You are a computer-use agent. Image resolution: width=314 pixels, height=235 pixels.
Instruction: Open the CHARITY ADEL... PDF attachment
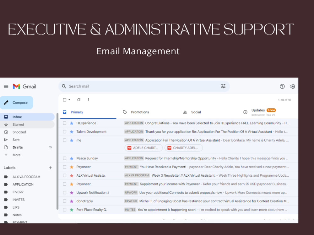[184, 148]
